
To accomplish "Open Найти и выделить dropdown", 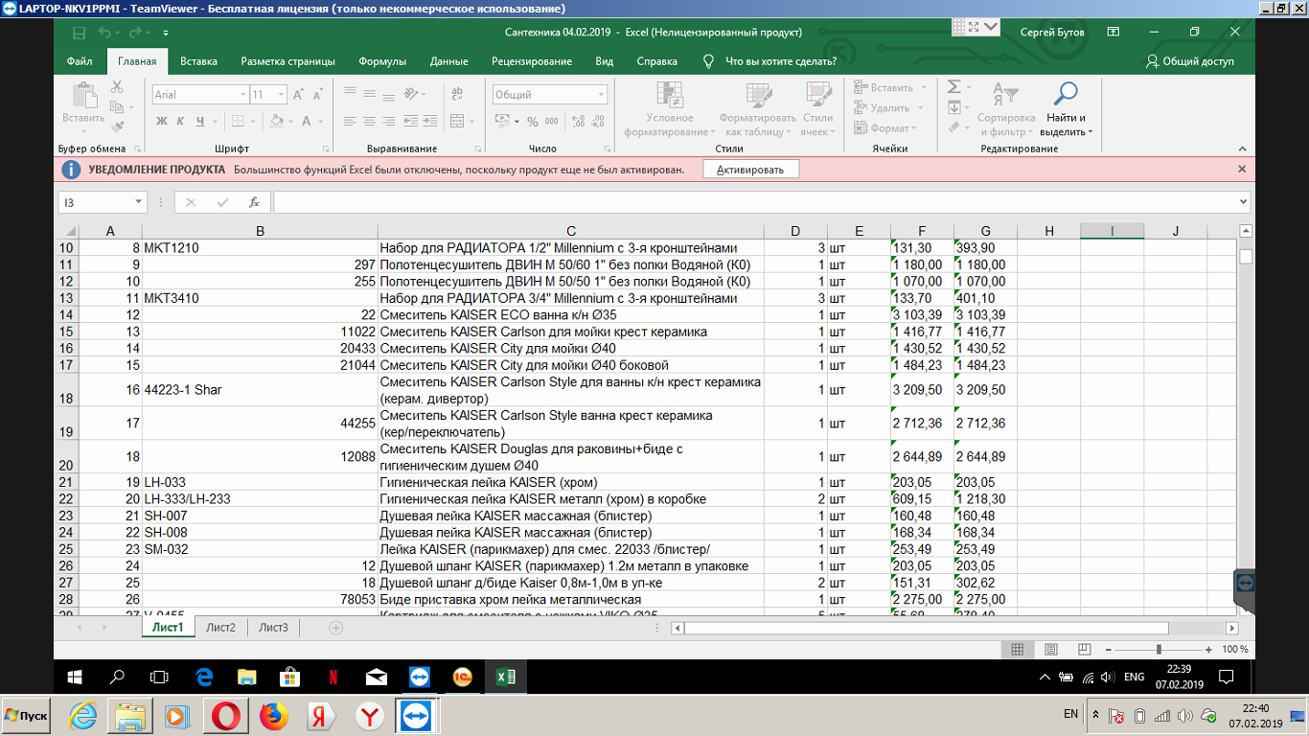I will click(1066, 111).
